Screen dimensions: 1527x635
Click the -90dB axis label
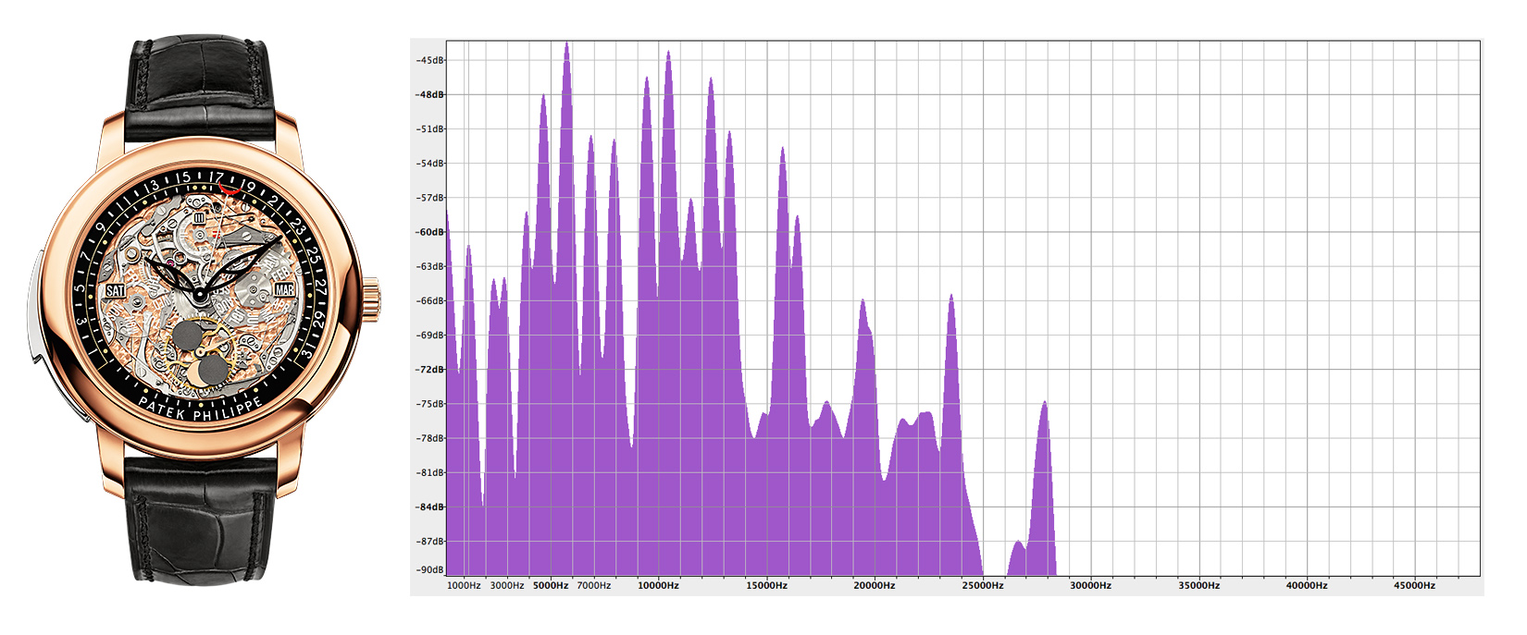pyautogui.click(x=429, y=569)
